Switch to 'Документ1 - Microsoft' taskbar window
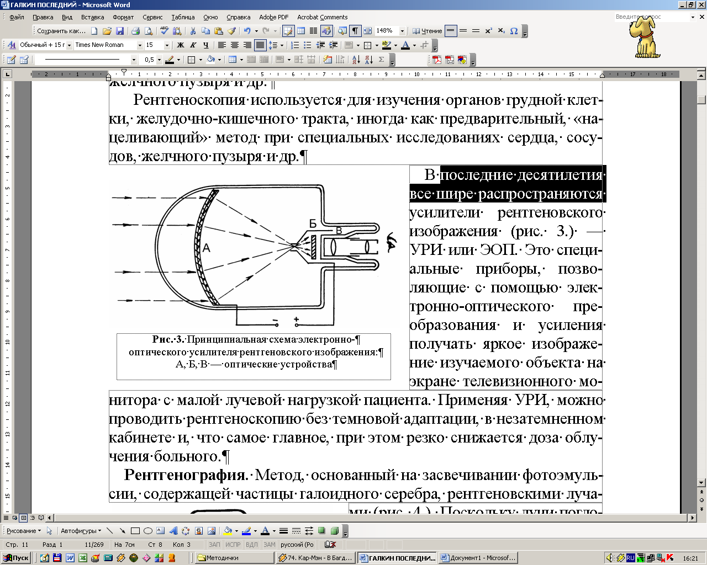The image size is (707, 565). click(x=479, y=558)
